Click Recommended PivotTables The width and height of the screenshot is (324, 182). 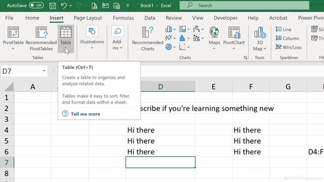tap(41, 38)
